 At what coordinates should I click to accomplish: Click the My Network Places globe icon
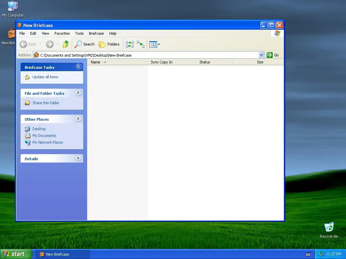pos(27,143)
